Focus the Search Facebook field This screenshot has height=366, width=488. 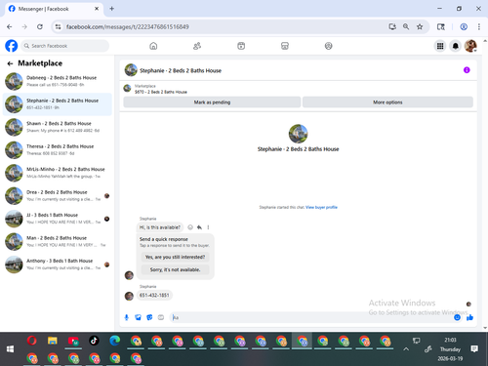point(65,46)
